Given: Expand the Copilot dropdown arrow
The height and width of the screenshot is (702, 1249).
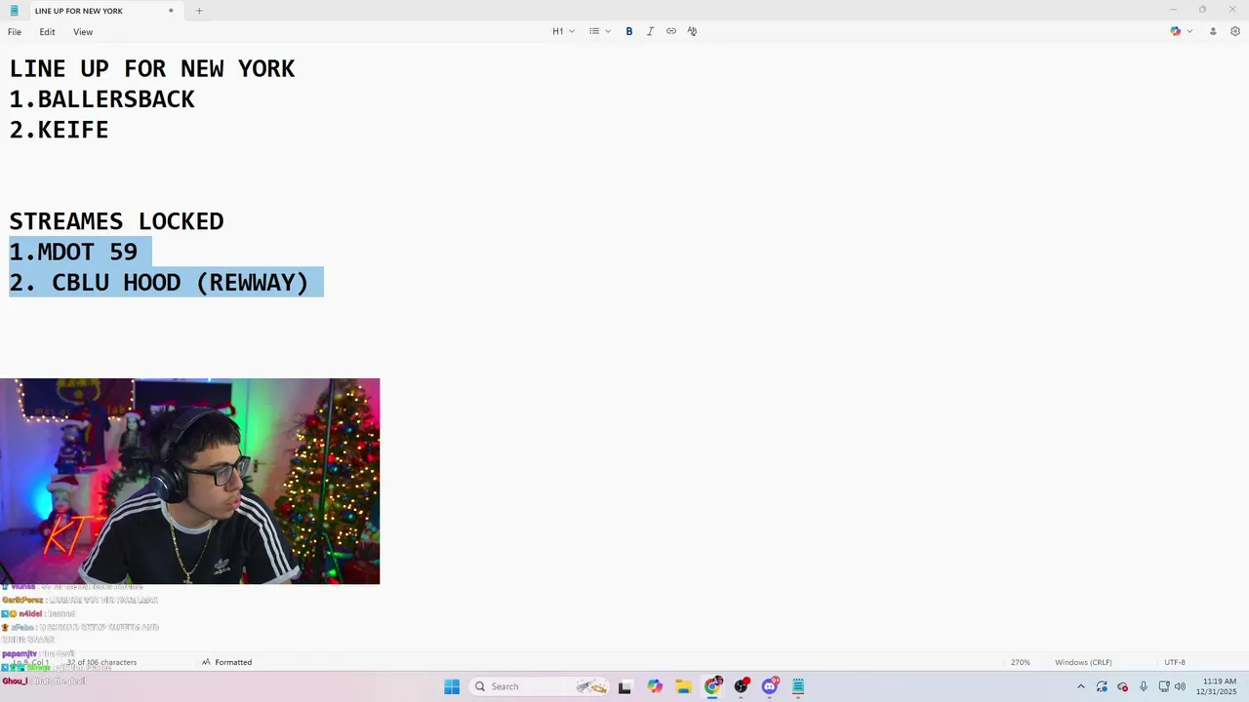Looking at the screenshot, I should [1189, 31].
